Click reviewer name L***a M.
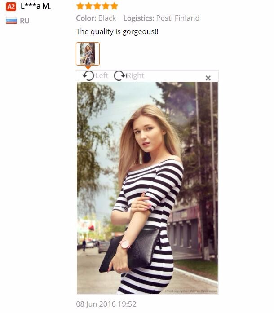This screenshot has width=274, height=313. [x=36, y=6]
